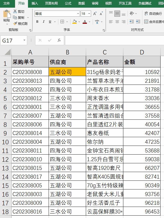Click the Paste clipboard icon
Viewport: 164px width, 218px height.
click(x=7, y=14)
